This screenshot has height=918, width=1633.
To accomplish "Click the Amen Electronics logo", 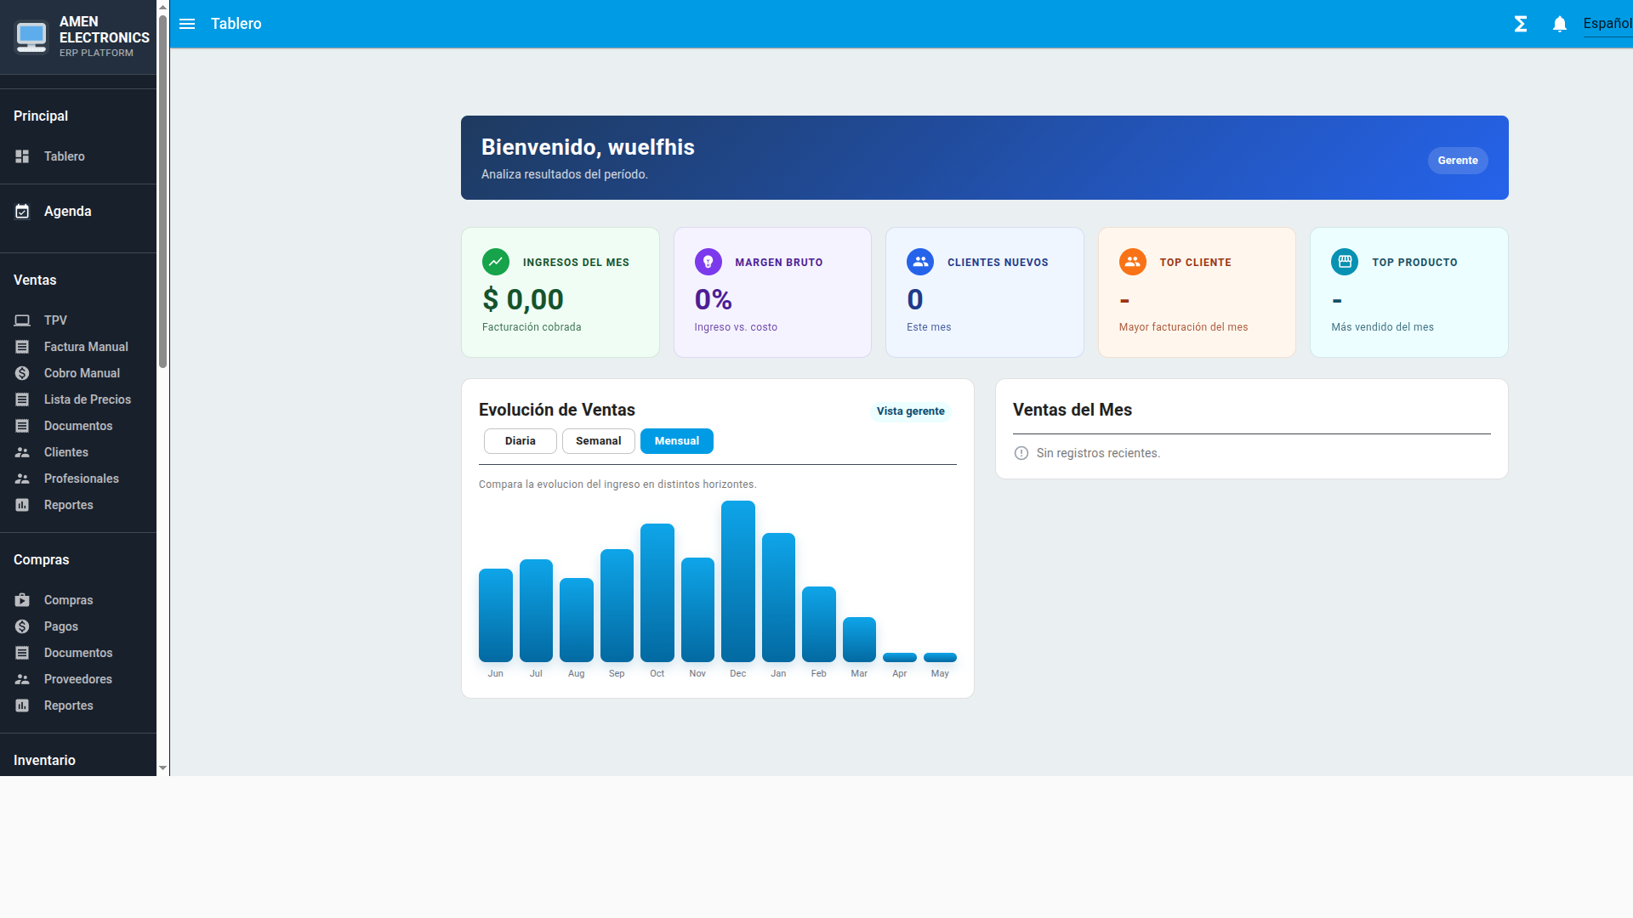I will [31, 37].
